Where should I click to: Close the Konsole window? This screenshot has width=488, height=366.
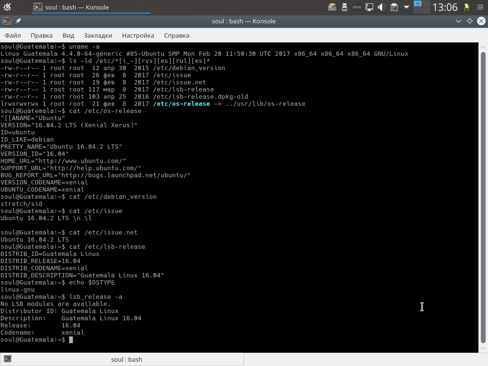(x=481, y=21)
